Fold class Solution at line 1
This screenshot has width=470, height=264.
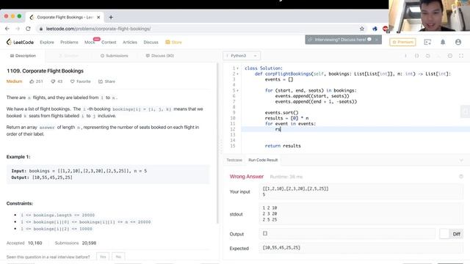238,68
